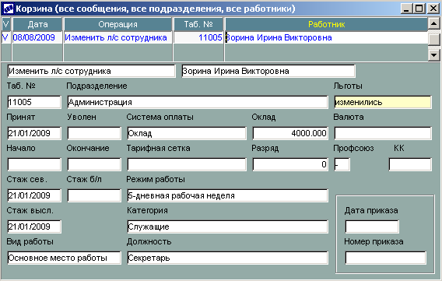442x281 pixels.
Task: Click the Разряд field with 0
Action: point(290,164)
